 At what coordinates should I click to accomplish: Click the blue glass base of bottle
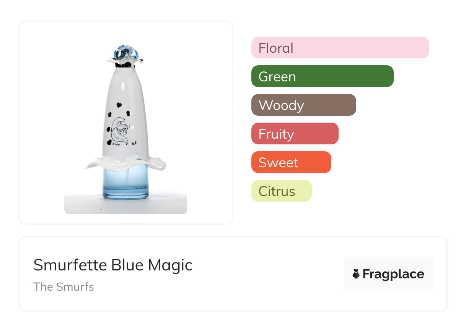pyautogui.click(x=125, y=184)
